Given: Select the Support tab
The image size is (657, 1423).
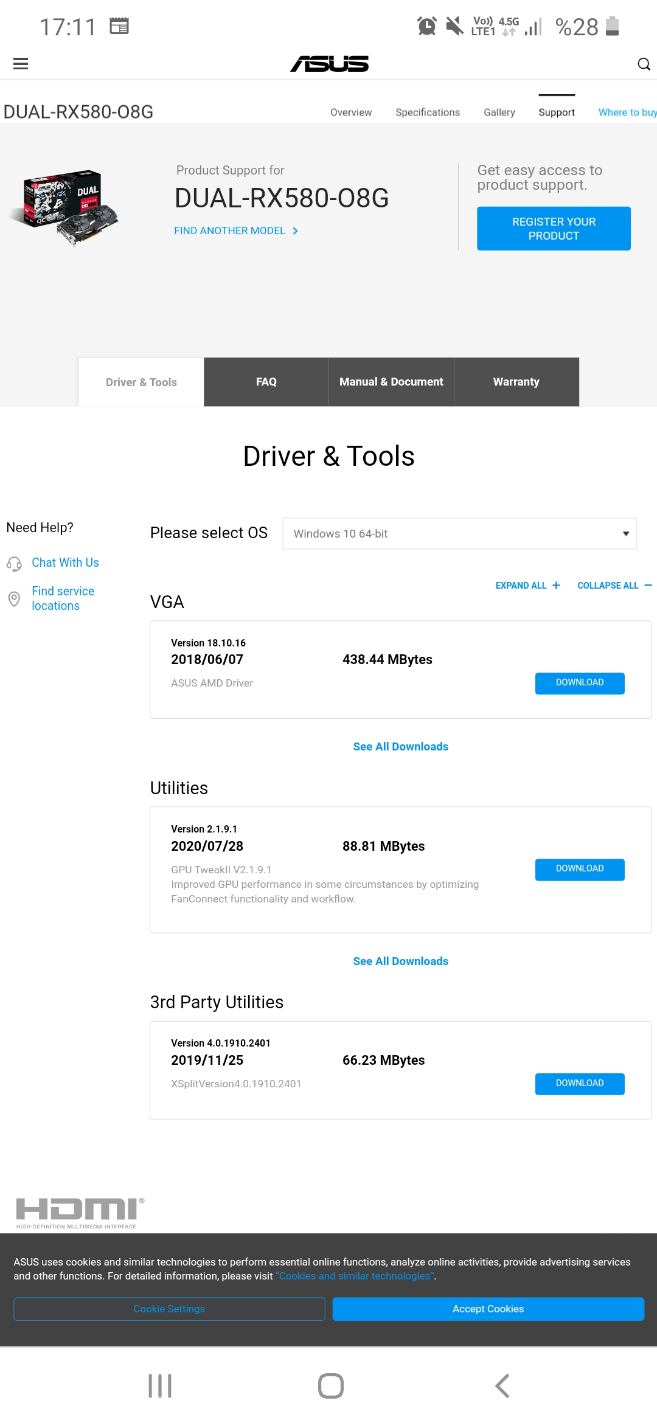Looking at the screenshot, I should pyautogui.click(x=557, y=113).
